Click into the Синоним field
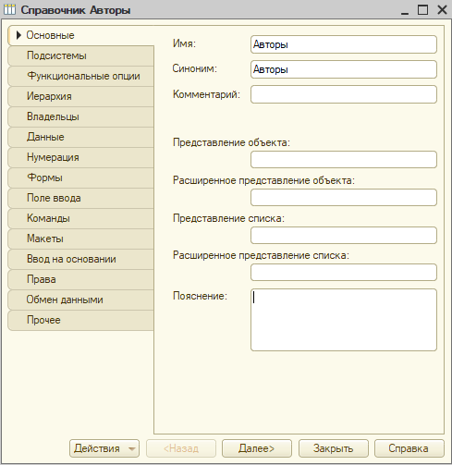The width and height of the screenshot is (452, 465). [x=344, y=69]
